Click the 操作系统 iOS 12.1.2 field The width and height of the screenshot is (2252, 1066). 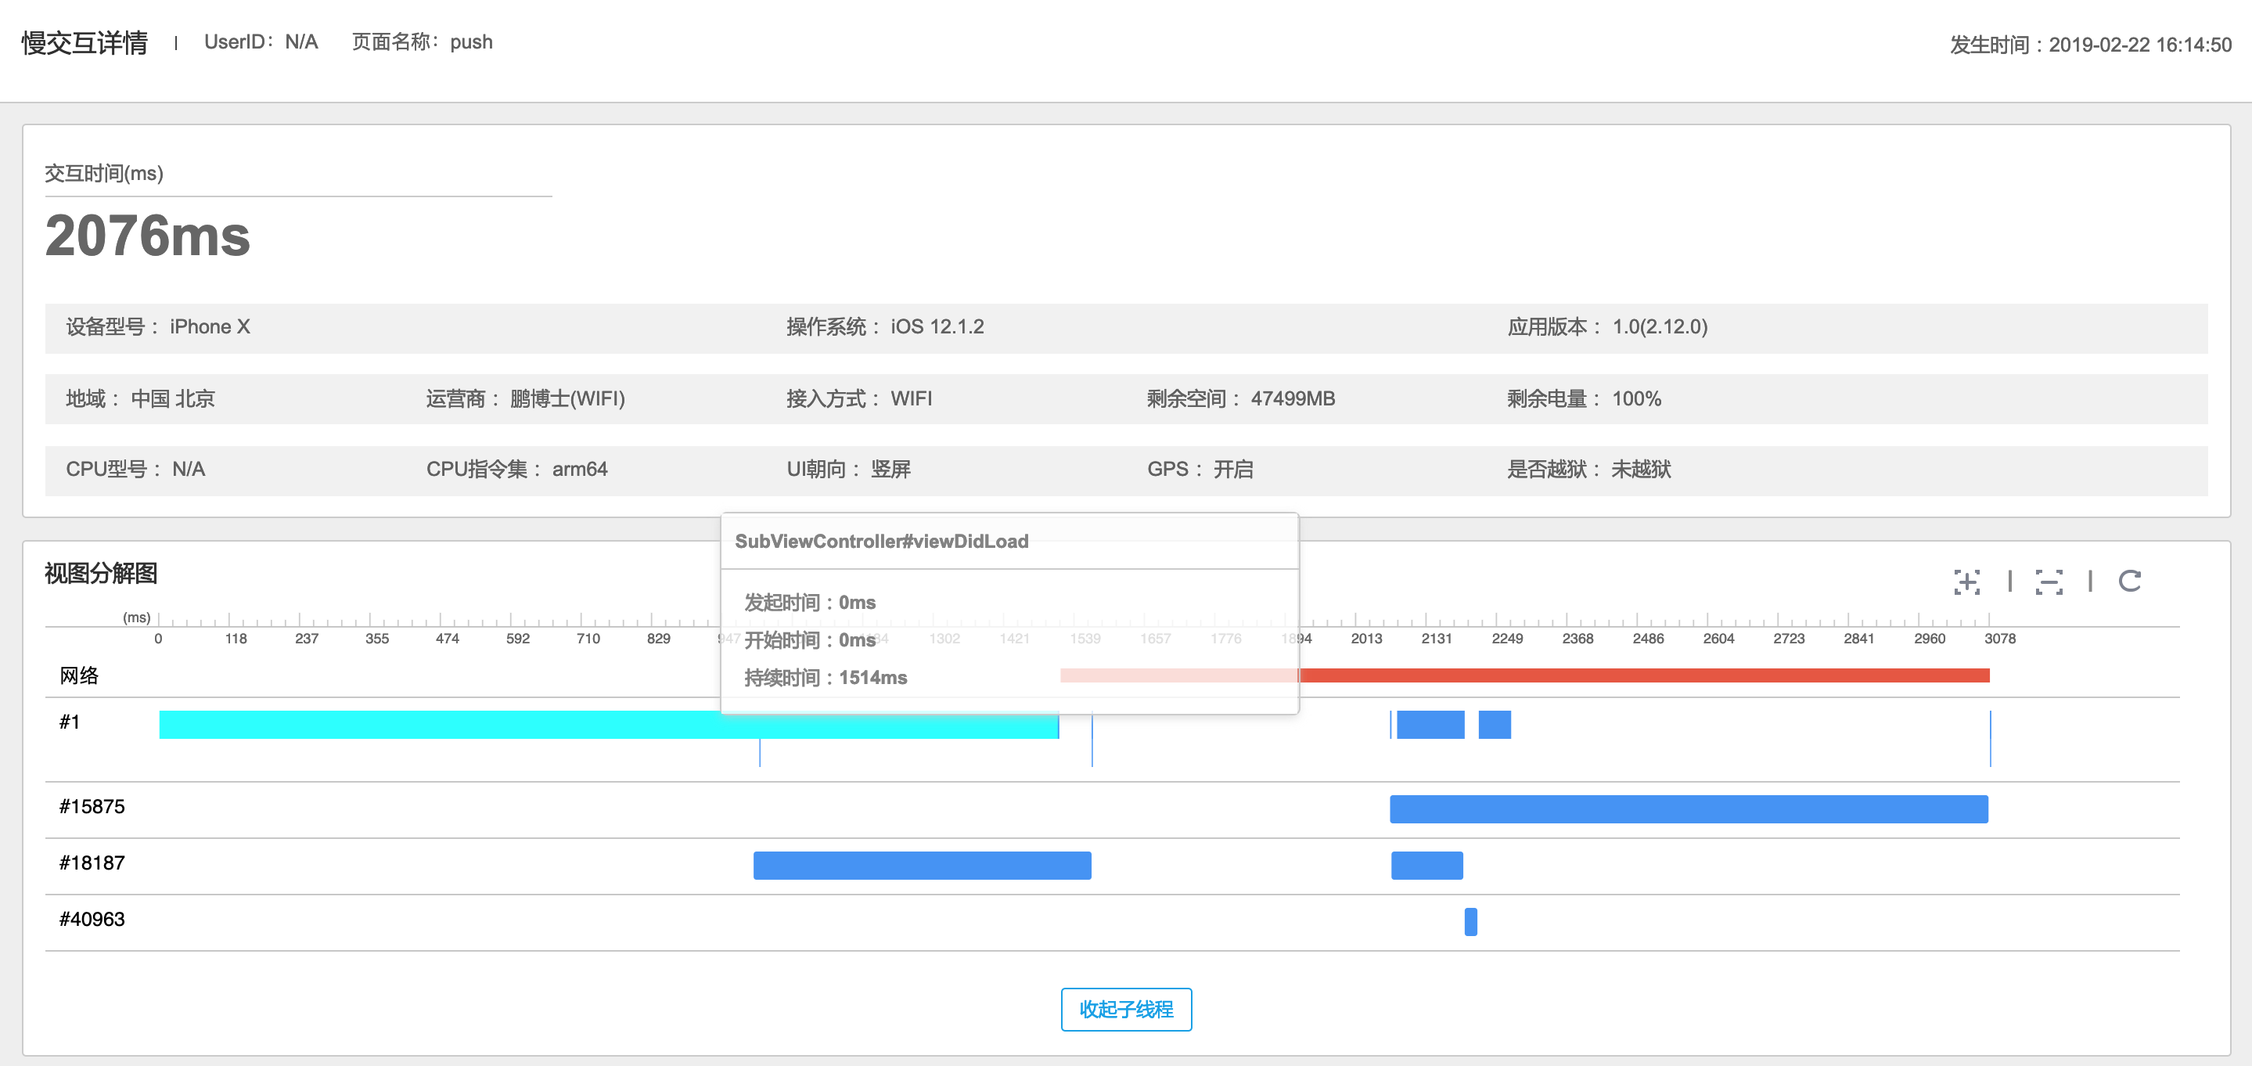click(885, 327)
